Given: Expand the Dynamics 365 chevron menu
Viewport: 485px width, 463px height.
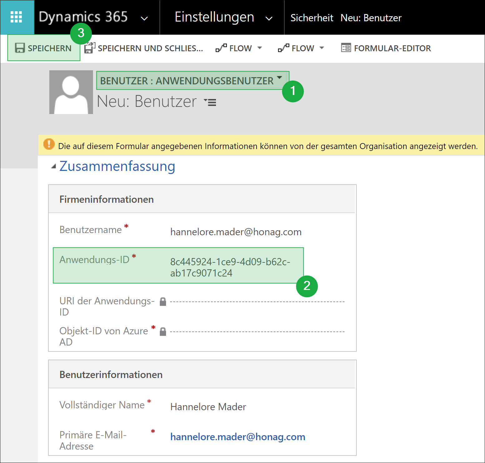Looking at the screenshot, I should [144, 18].
